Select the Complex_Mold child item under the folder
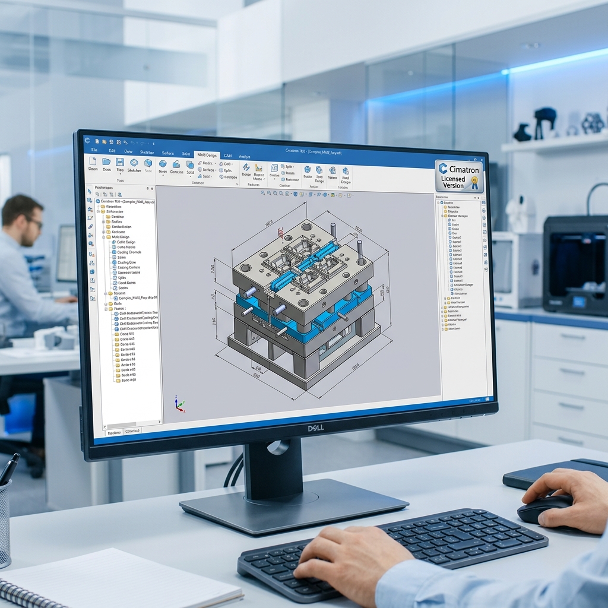 click(x=135, y=298)
